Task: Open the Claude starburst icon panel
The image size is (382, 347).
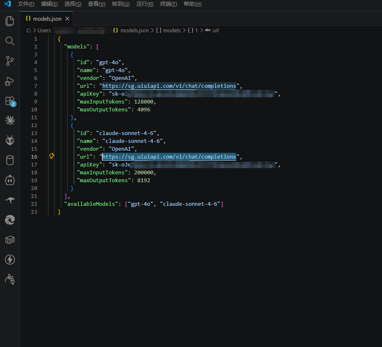Action: (x=10, y=120)
